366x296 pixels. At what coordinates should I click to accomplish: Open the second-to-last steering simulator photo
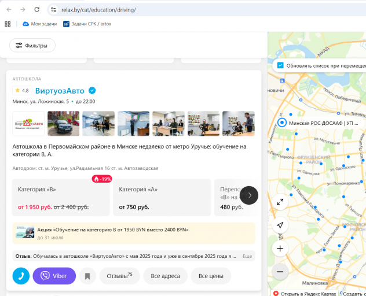pyautogui.click(x=203, y=124)
